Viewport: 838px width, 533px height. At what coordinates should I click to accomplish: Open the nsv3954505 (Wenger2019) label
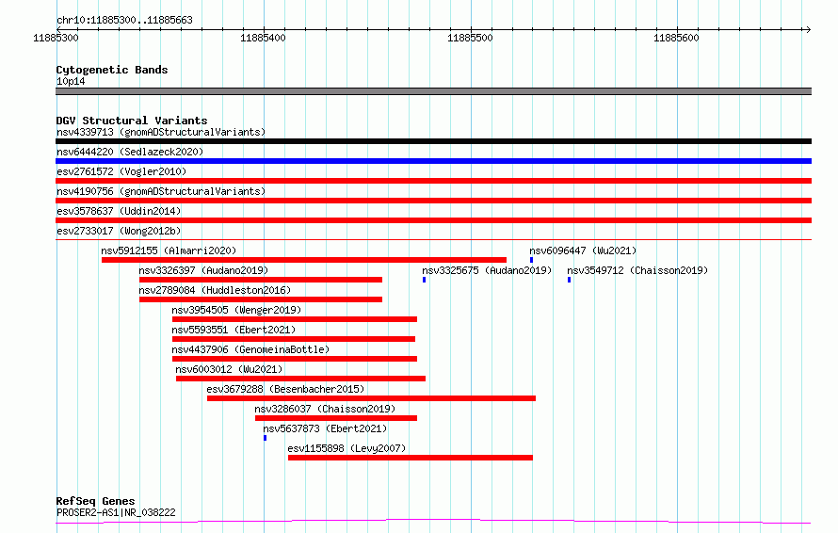(236, 310)
